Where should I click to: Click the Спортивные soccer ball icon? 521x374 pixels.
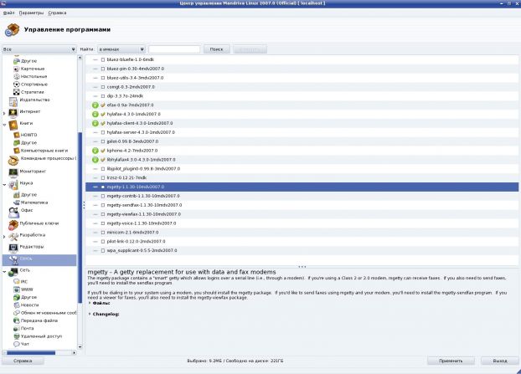pyautogui.click(x=16, y=85)
